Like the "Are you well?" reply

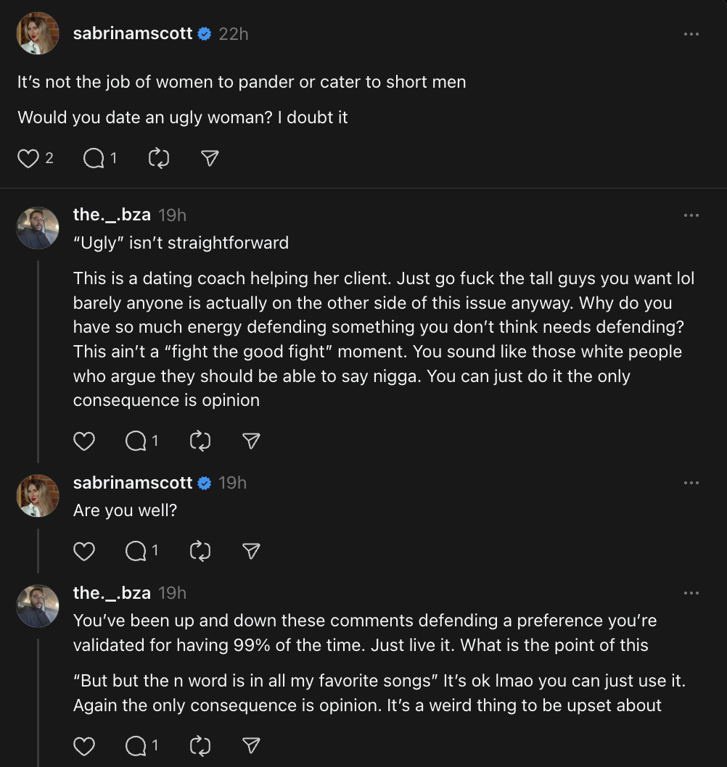84,552
